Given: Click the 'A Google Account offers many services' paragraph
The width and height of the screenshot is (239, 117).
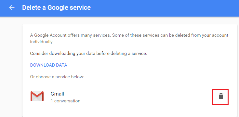Looking at the screenshot, I should click(129, 39).
